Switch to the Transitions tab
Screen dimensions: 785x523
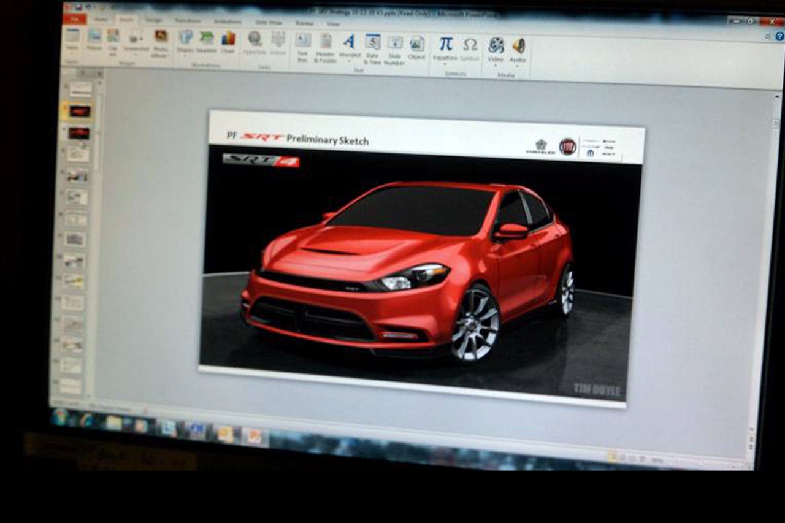(187, 21)
